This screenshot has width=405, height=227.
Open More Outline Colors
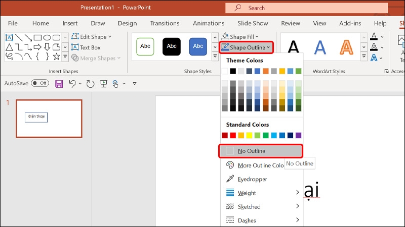click(x=255, y=165)
